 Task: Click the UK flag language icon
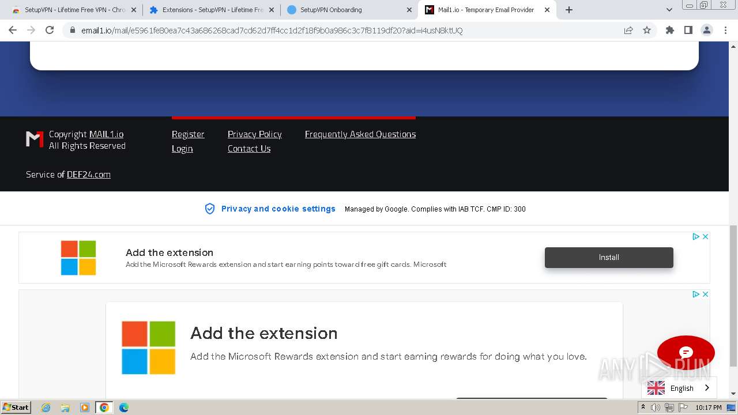[x=656, y=388]
